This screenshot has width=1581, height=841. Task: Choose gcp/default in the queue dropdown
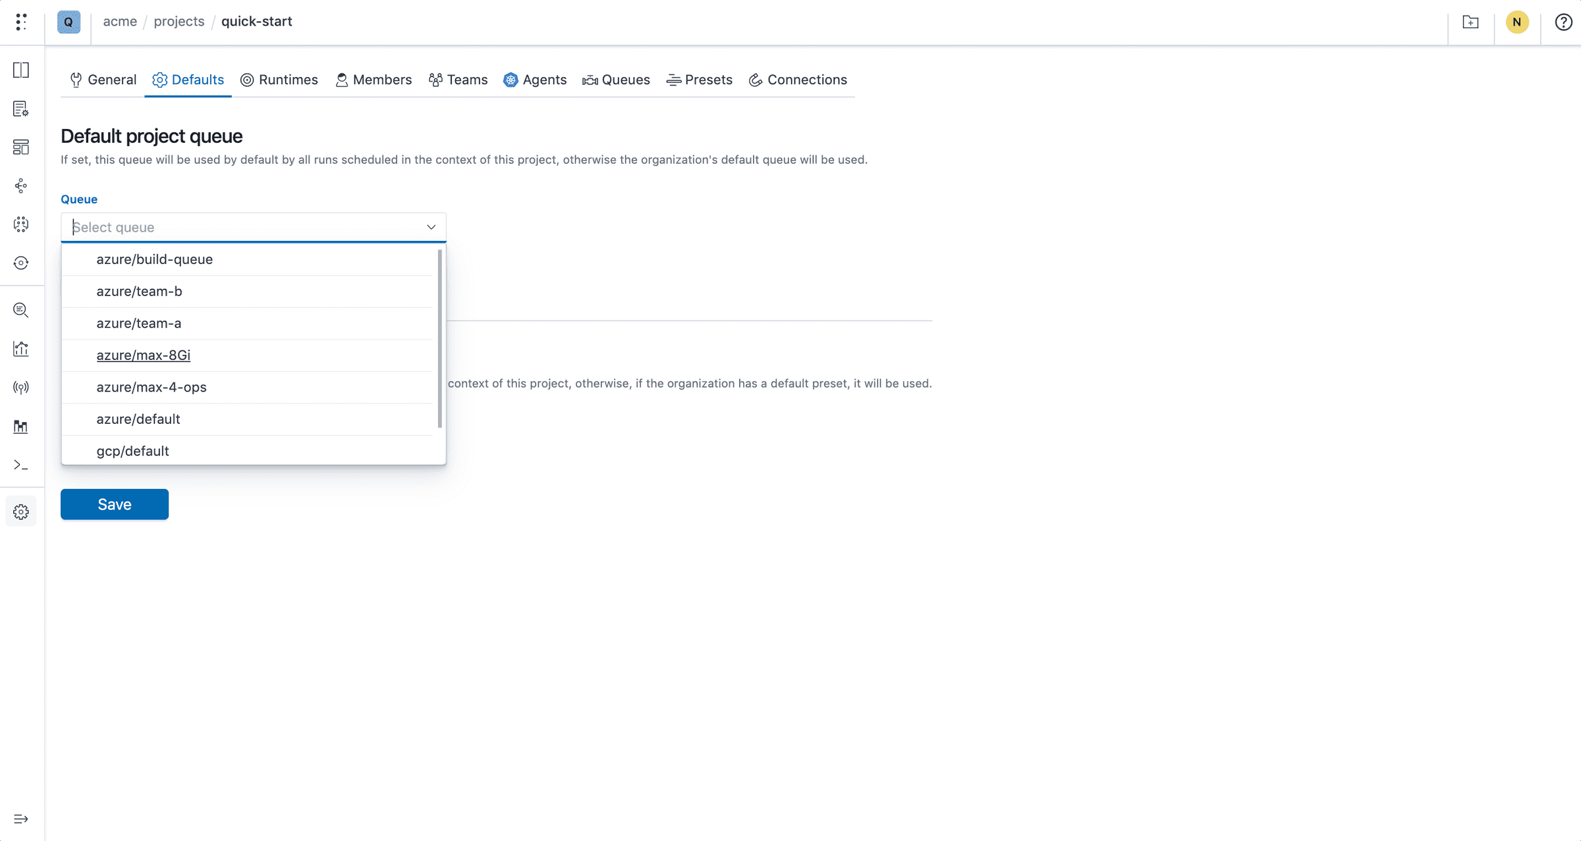tap(132, 451)
